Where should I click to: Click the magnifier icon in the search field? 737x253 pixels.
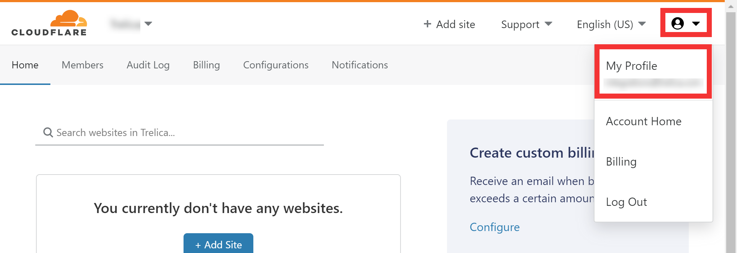pyautogui.click(x=48, y=132)
